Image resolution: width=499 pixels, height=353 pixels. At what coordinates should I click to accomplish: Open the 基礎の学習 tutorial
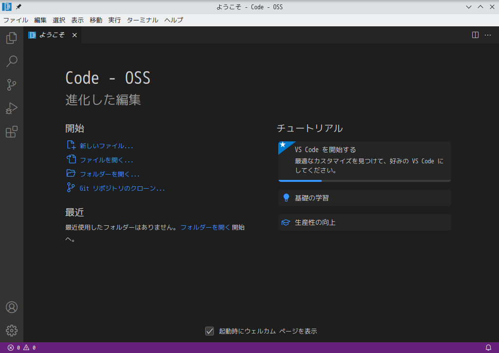(x=365, y=198)
